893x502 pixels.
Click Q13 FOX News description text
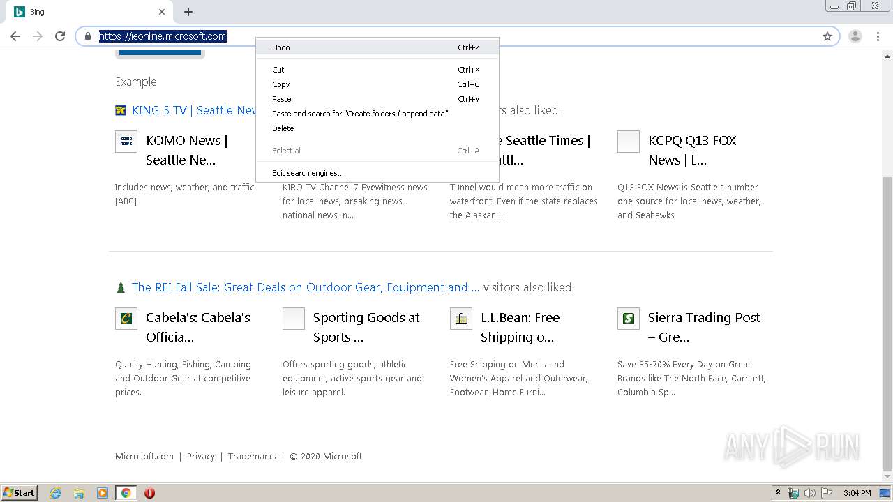pyautogui.click(x=689, y=201)
